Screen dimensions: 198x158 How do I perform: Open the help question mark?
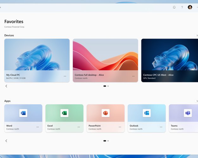point(182,7)
